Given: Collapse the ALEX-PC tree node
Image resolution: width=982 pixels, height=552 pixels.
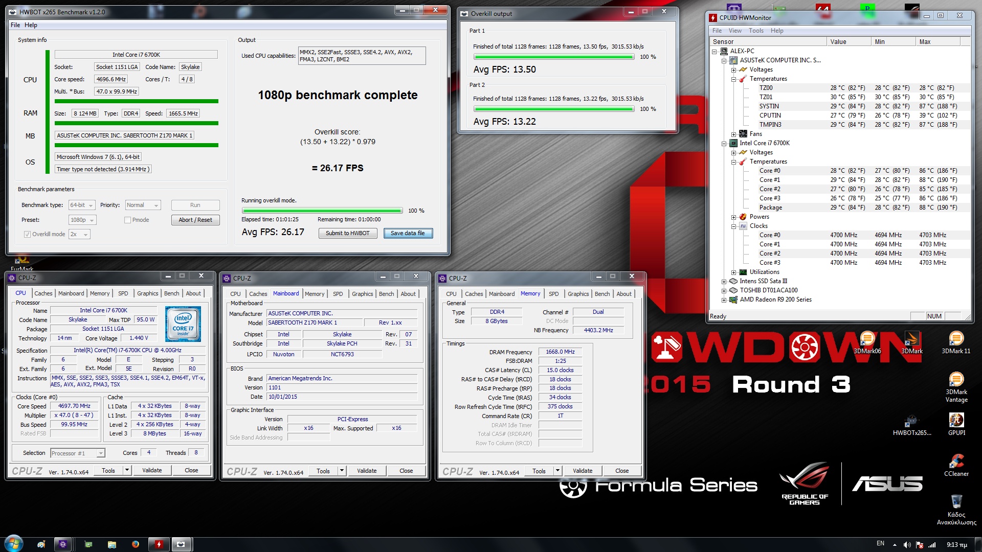Looking at the screenshot, I should 714,51.
